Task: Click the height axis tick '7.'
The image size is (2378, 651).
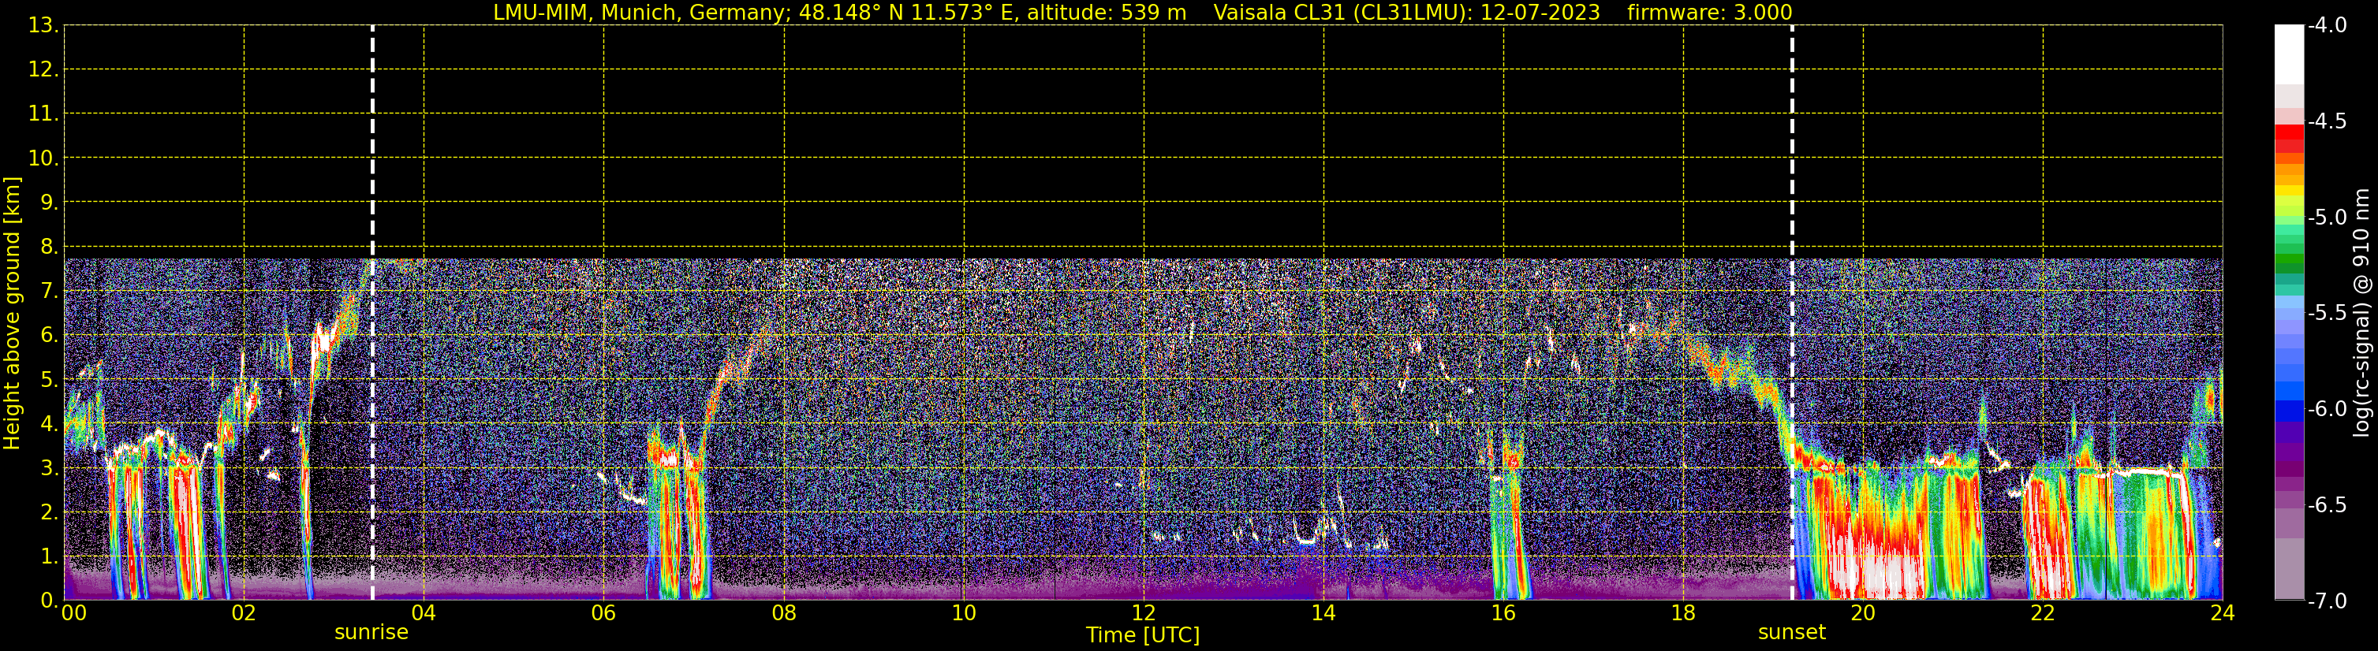Action: click(x=49, y=292)
